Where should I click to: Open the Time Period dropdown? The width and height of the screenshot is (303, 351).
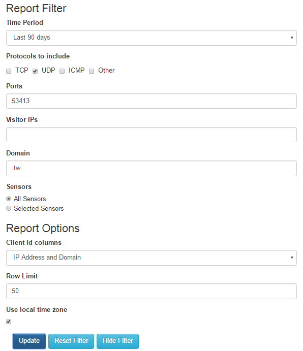coord(151,38)
